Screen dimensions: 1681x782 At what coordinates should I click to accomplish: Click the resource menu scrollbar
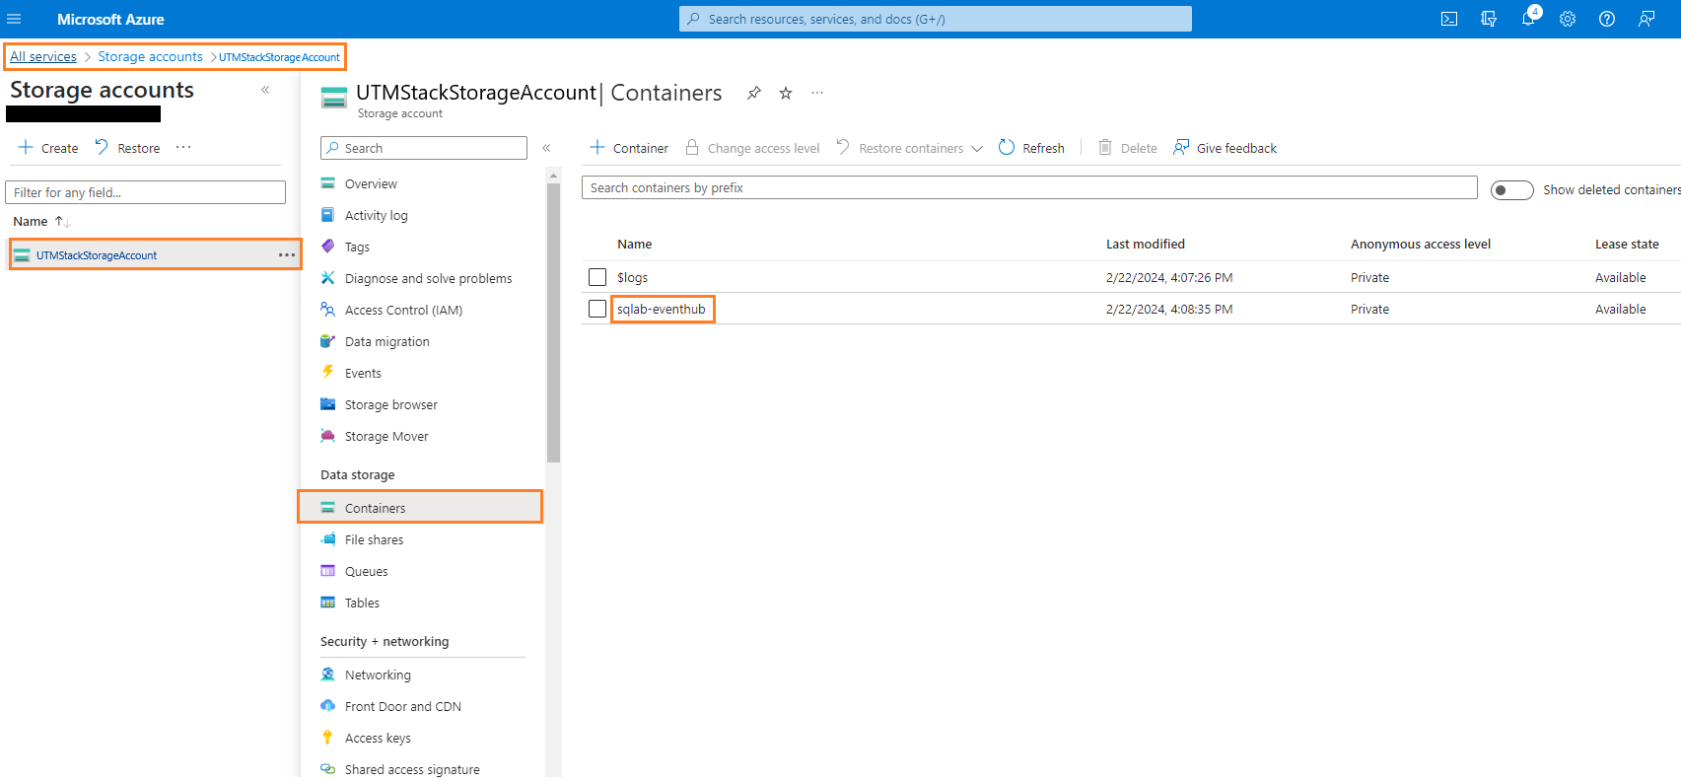[554, 323]
